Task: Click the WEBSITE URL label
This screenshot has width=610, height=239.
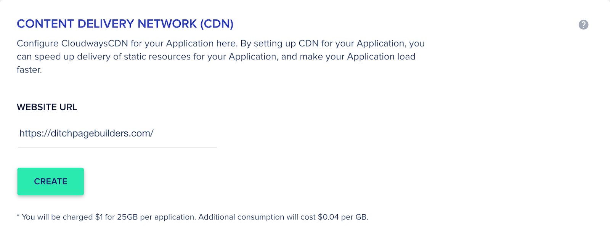Action: [47, 107]
